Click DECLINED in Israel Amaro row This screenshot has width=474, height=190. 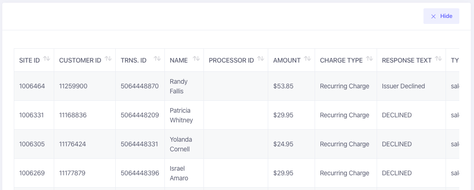397,173
